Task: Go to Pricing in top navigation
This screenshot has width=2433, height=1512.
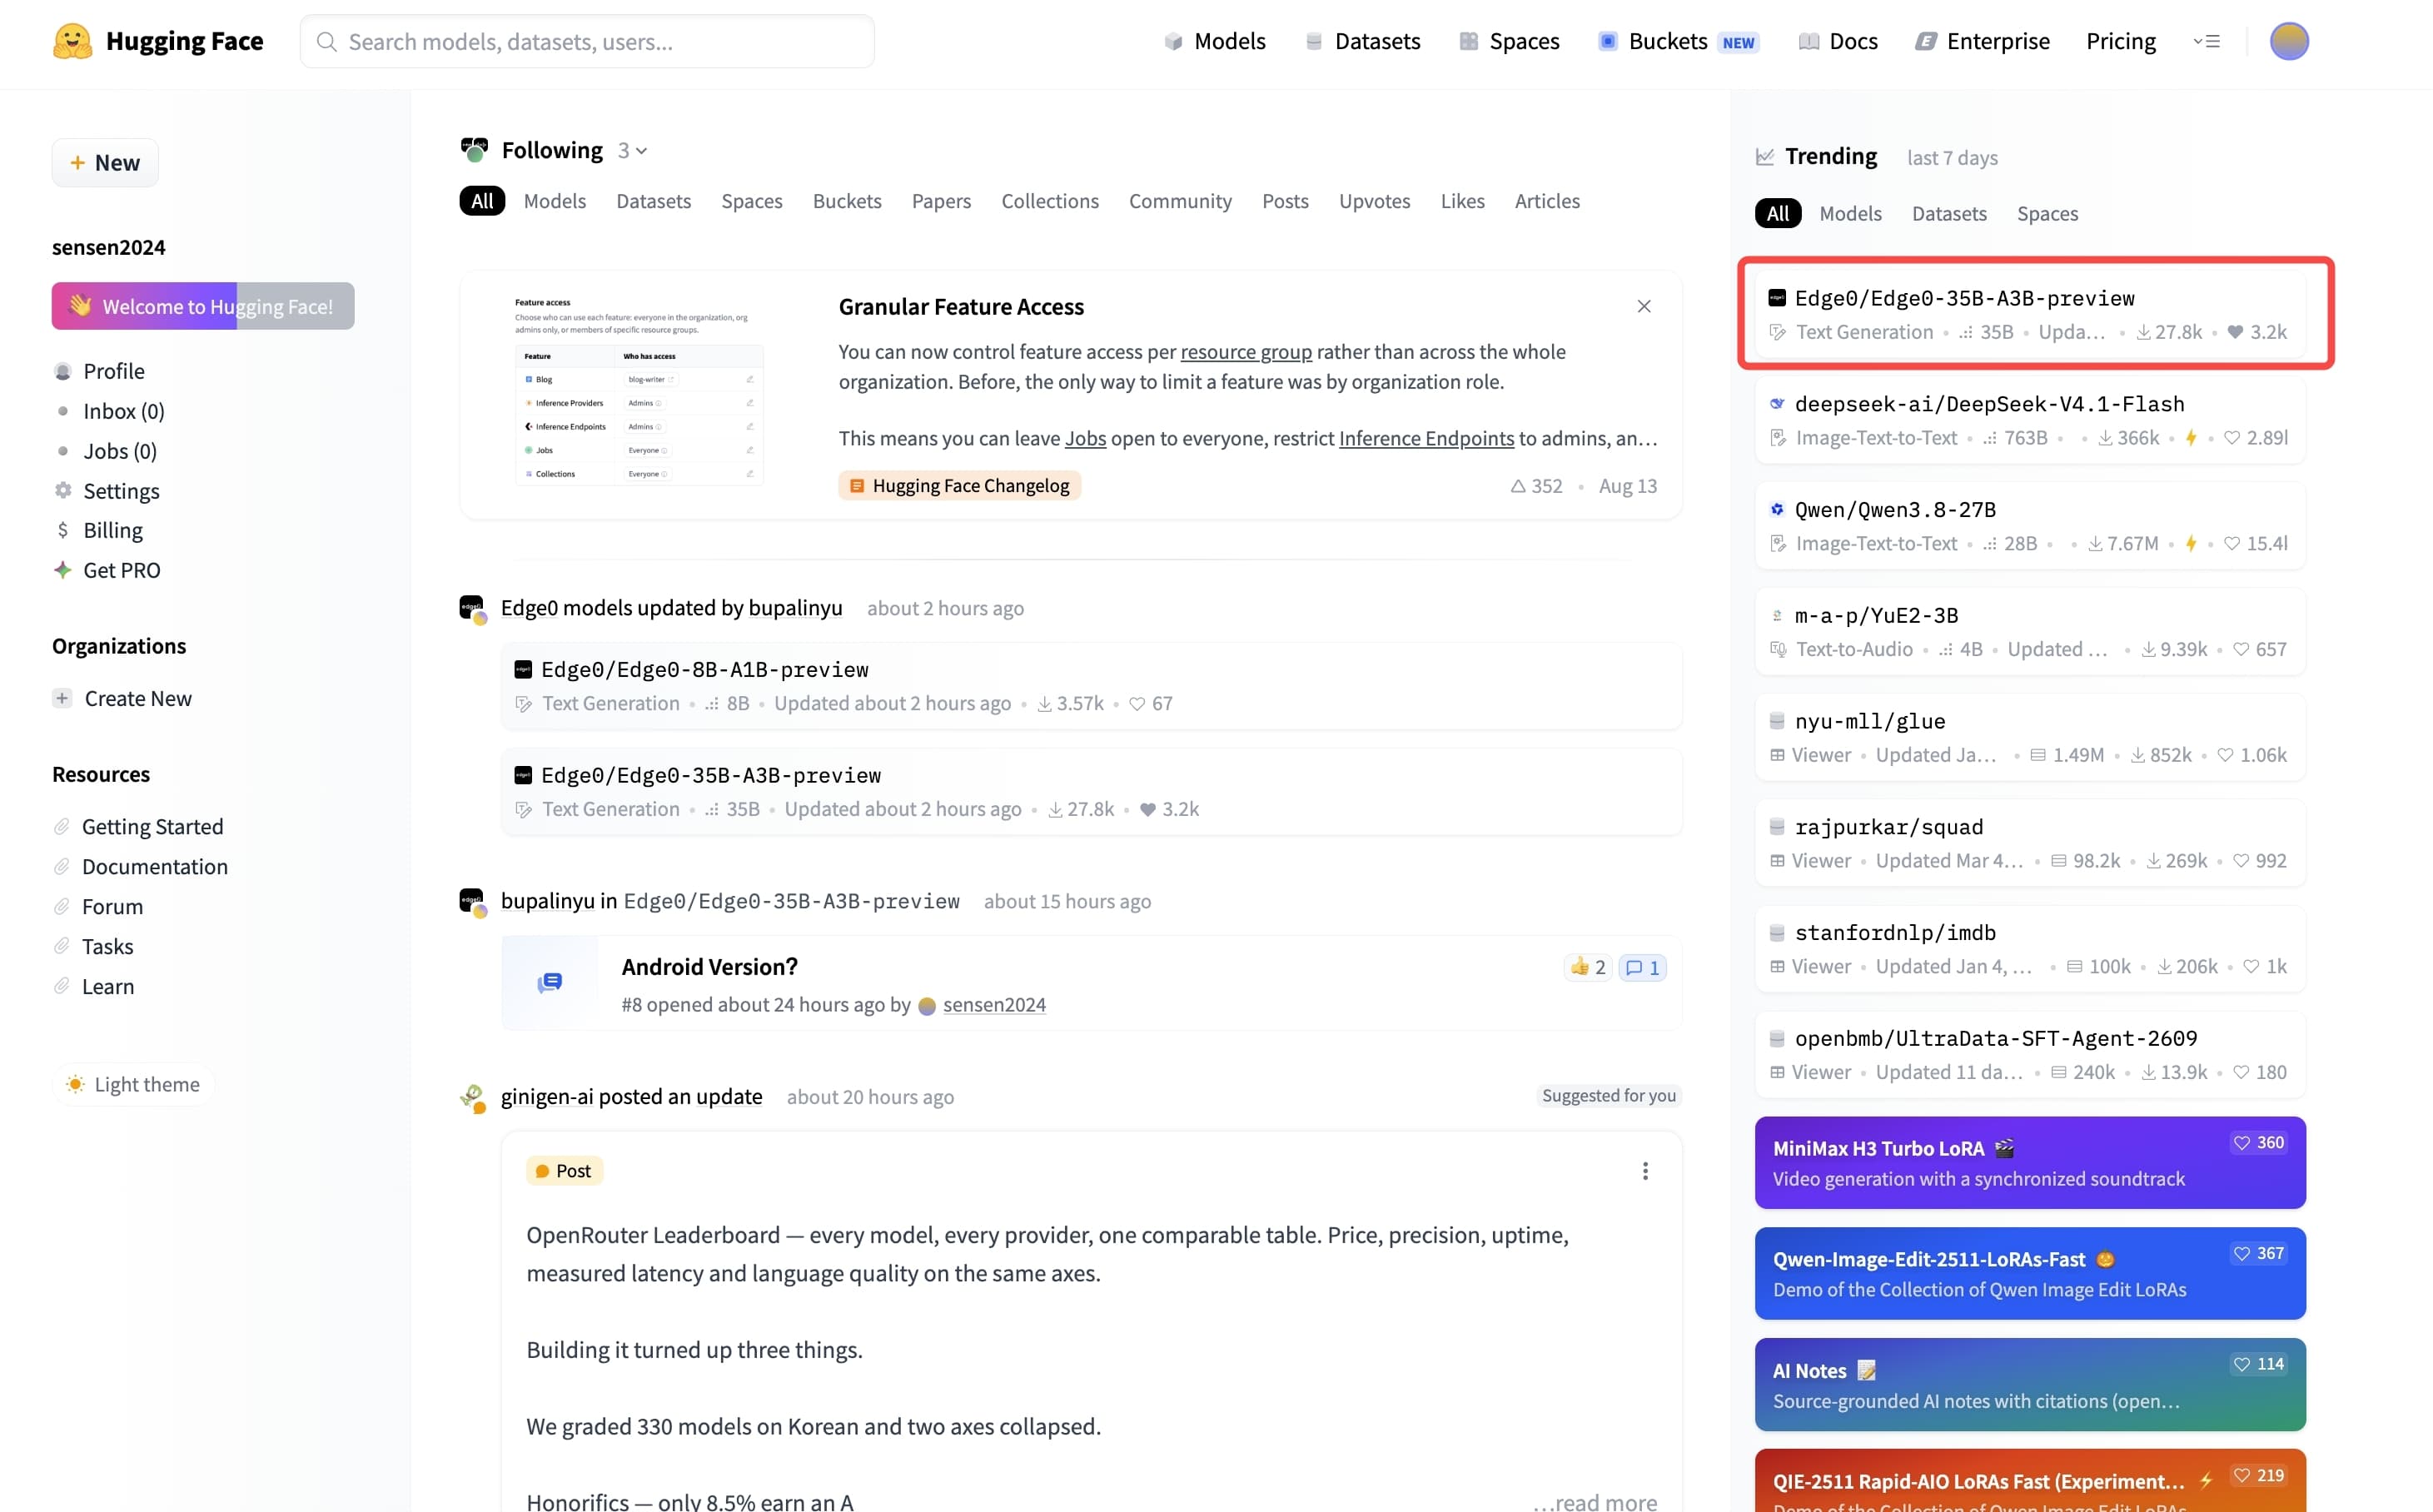Action: (2120, 41)
